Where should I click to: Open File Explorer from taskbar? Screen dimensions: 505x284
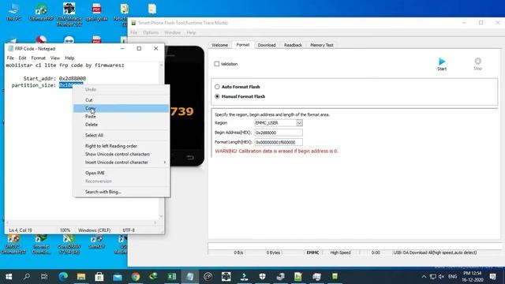click(x=81, y=276)
